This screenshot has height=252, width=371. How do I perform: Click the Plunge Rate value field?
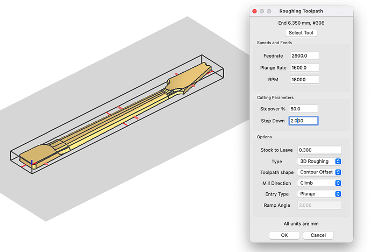[x=304, y=68]
